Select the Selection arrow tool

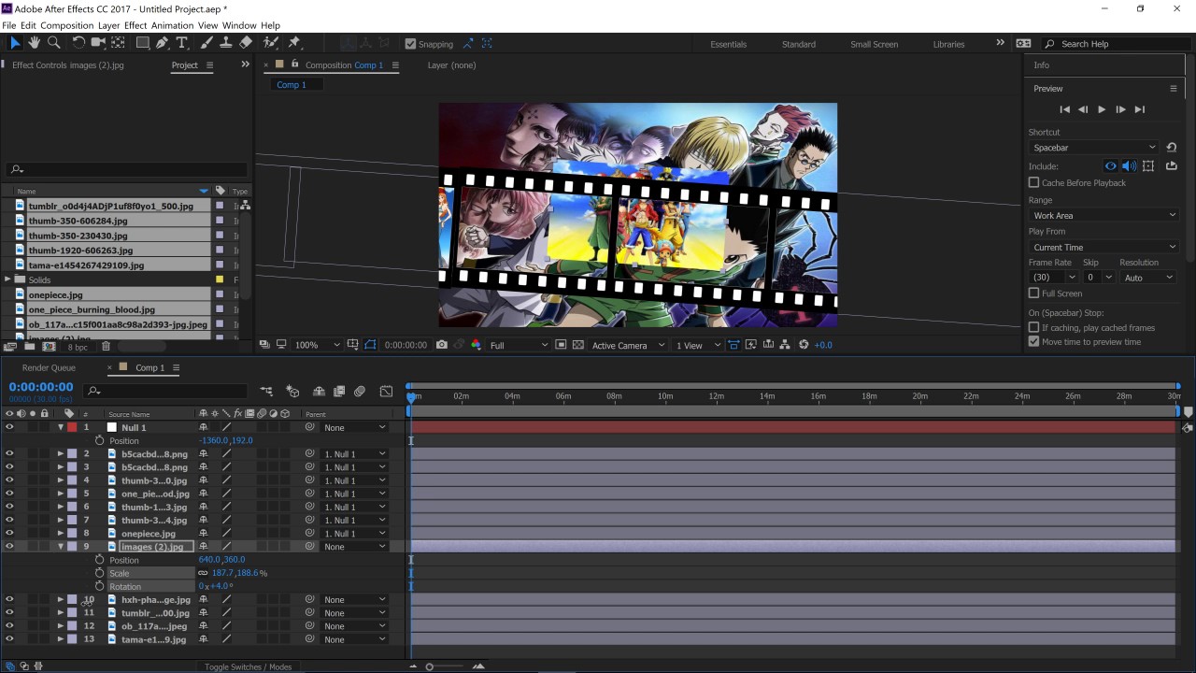coord(15,43)
